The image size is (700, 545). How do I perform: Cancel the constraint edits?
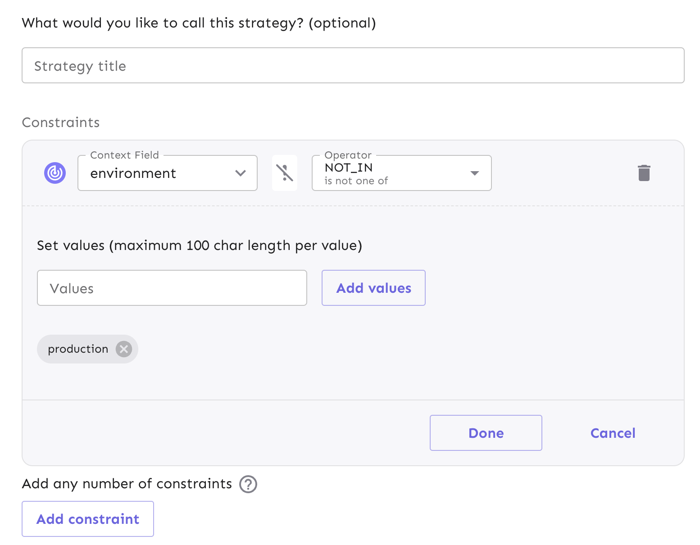[x=613, y=433]
